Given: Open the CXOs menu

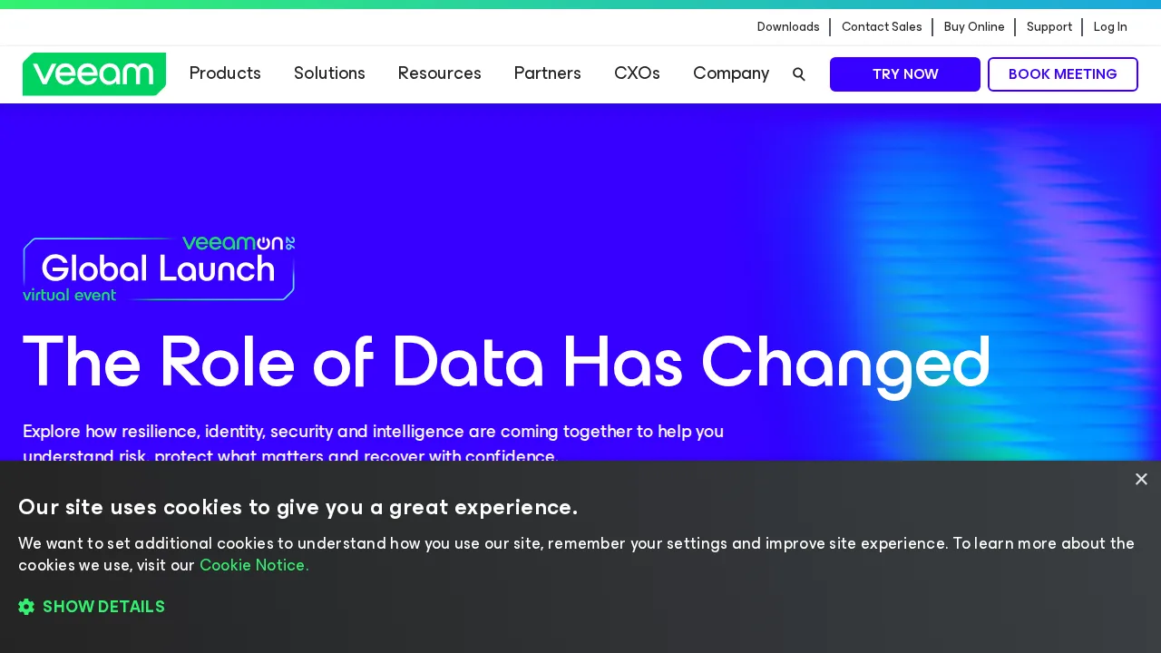Looking at the screenshot, I should click(x=637, y=73).
